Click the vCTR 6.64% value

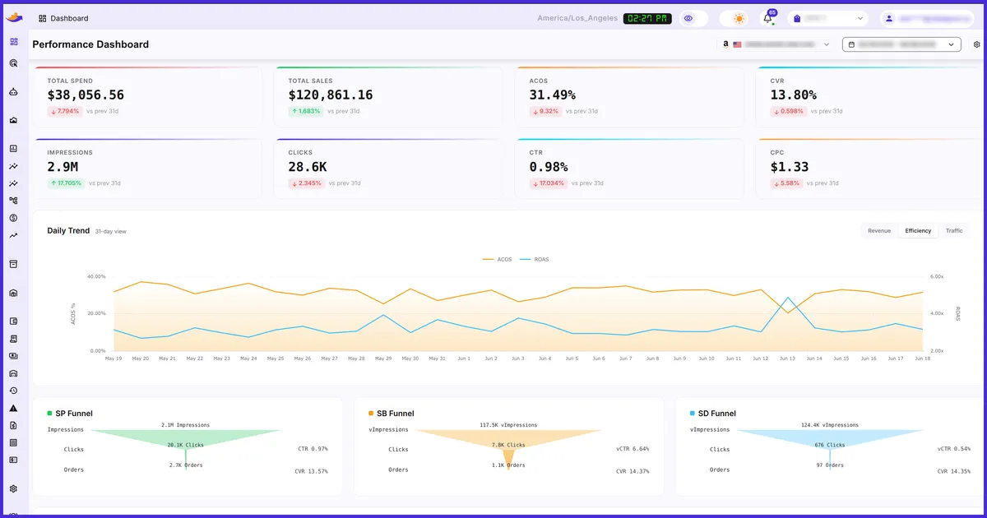coord(633,449)
